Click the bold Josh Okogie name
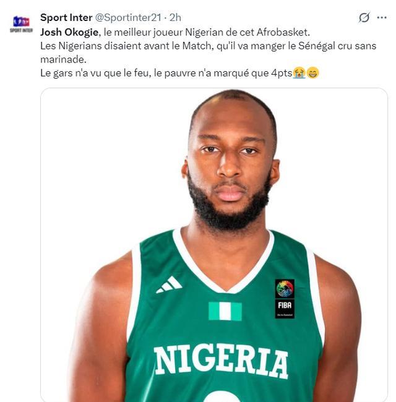The image size is (396, 402). pyautogui.click(x=69, y=32)
